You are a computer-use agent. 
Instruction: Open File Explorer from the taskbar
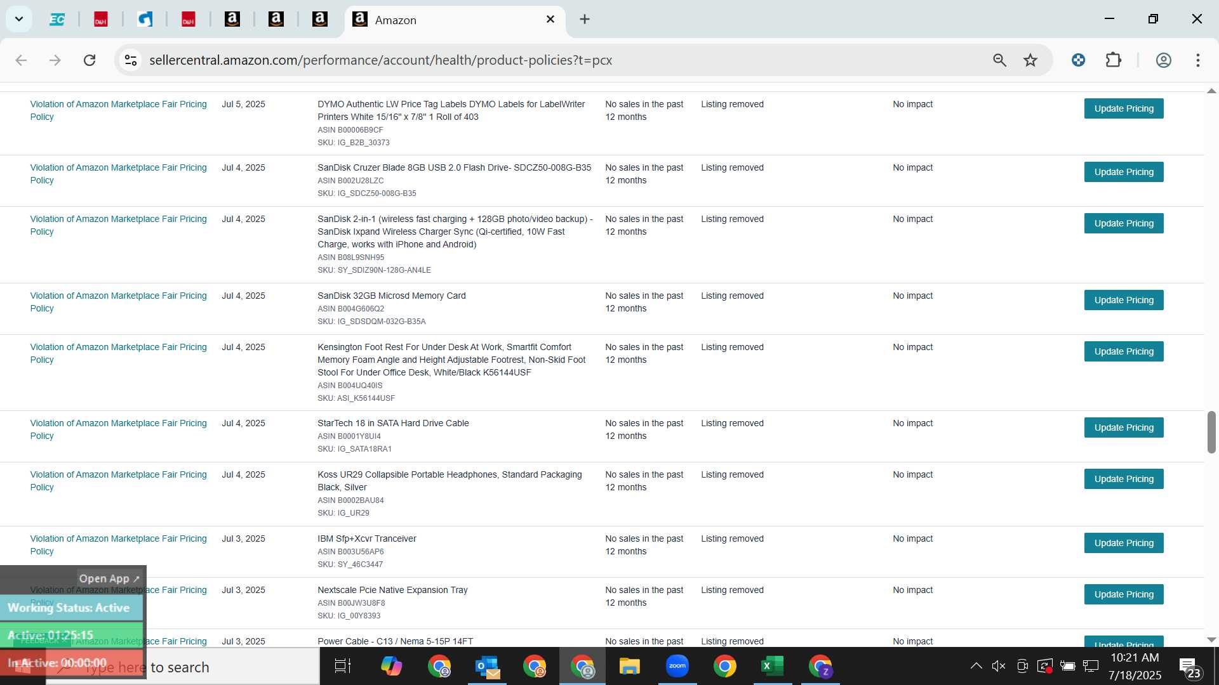coord(630,667)
